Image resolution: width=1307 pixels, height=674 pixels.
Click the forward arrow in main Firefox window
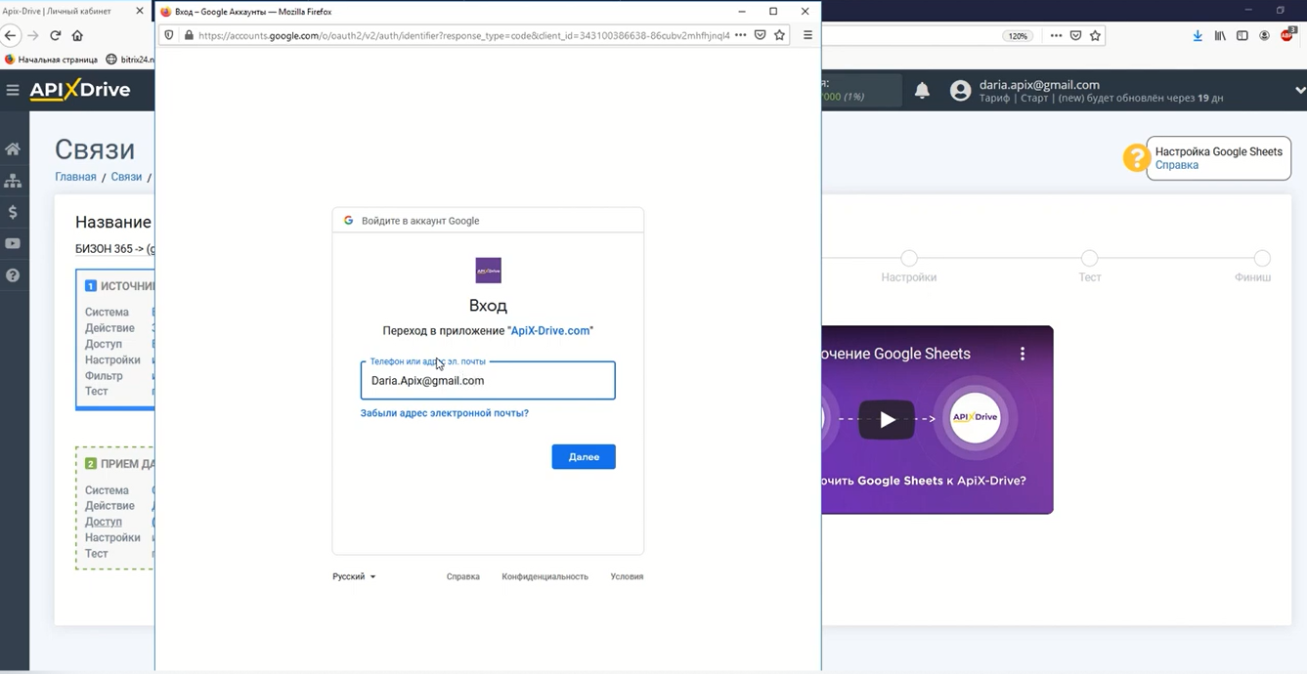click(x=33, y=35)
